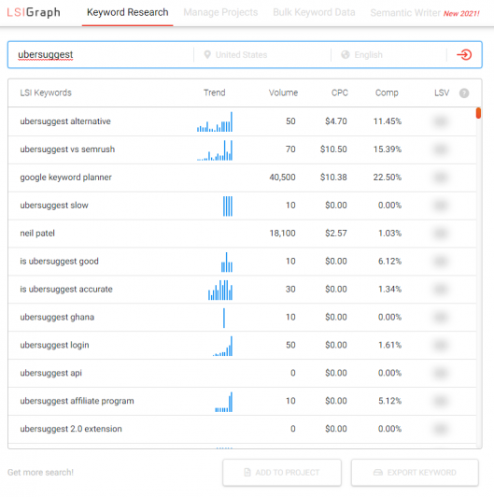Open the Bulk Keyword Data tab
This screenshot has width=494, height=497.
point(314,12)
